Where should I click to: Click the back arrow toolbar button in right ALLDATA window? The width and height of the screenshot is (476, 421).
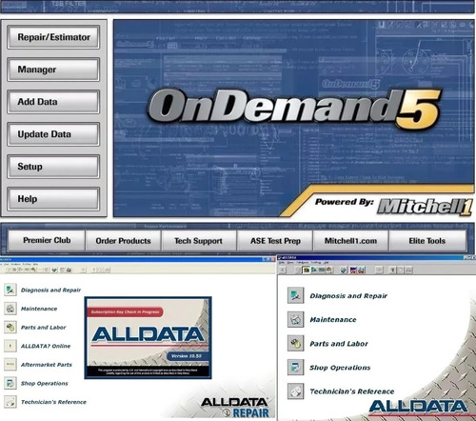coord(283,270)
